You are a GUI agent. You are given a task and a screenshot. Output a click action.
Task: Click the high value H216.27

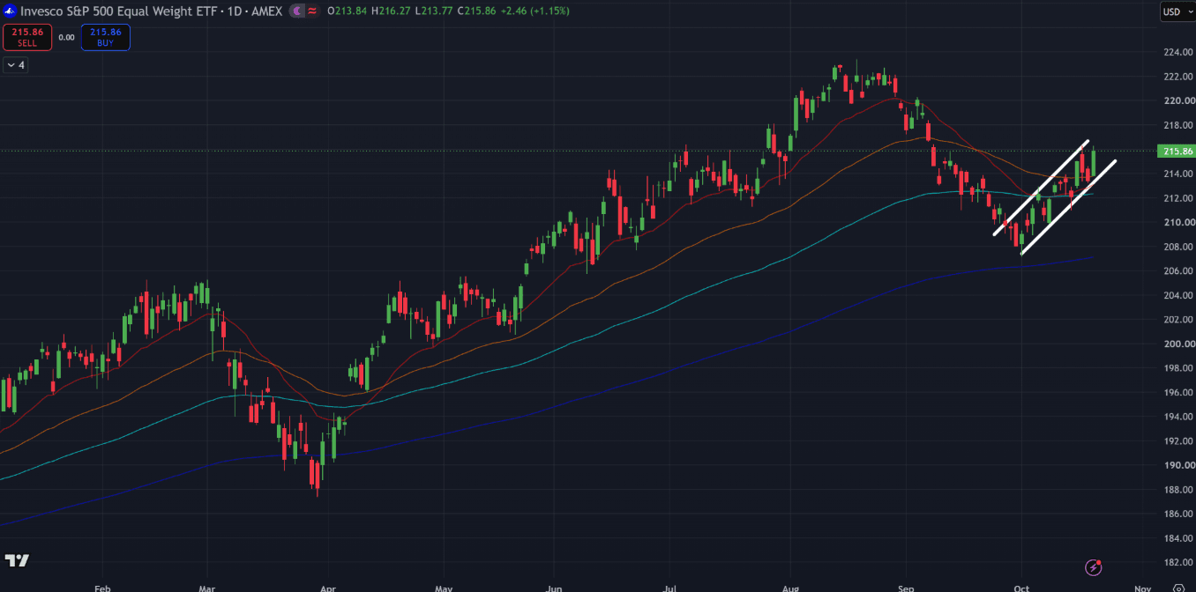[x=392, y=11]
